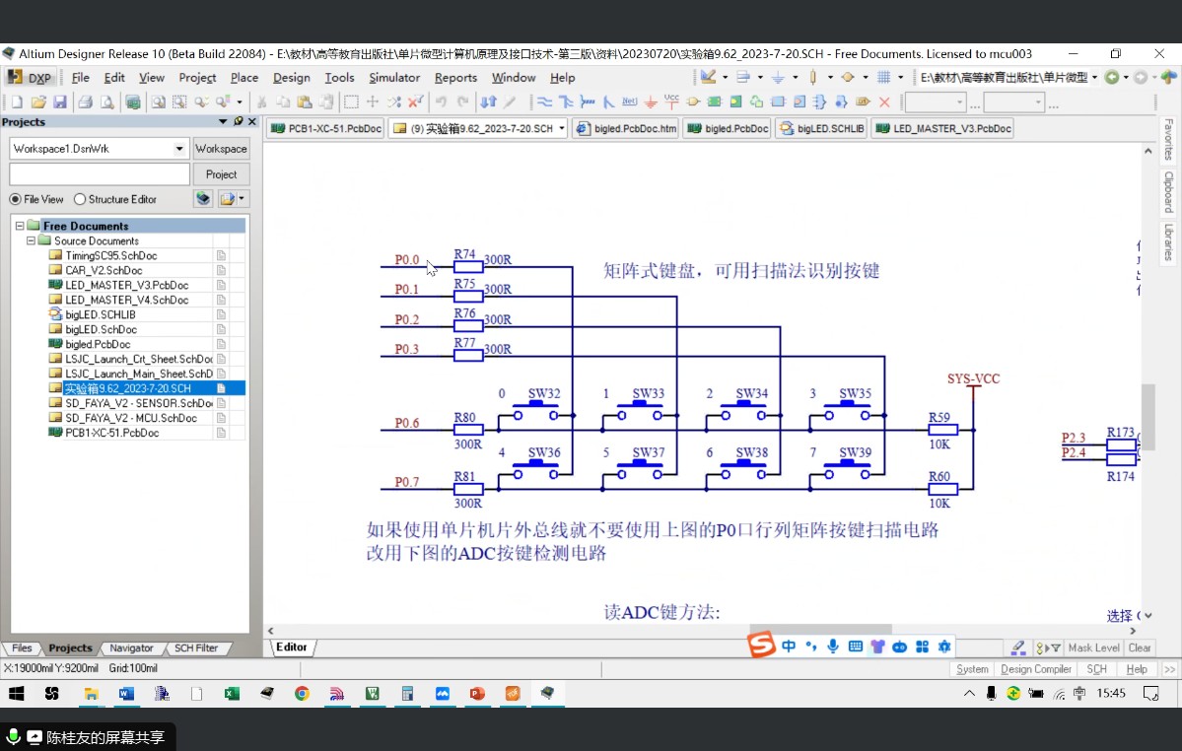Click the Workspace button
The width and height of the screenshot is (1182, 751).
coord(221,149)
